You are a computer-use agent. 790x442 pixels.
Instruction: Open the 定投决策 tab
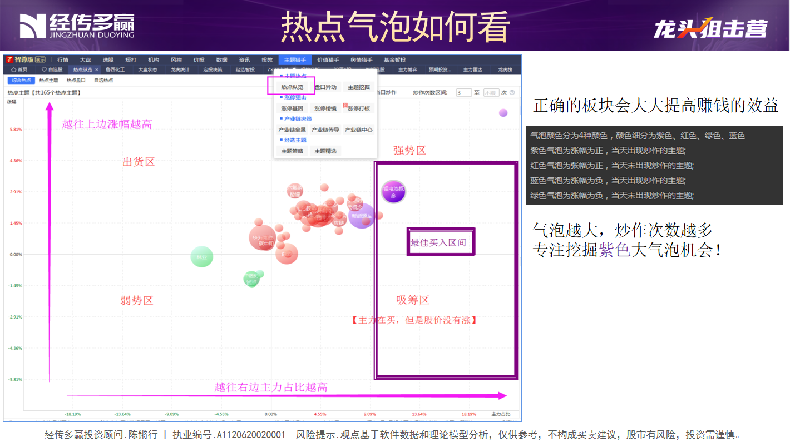(213, 69)
